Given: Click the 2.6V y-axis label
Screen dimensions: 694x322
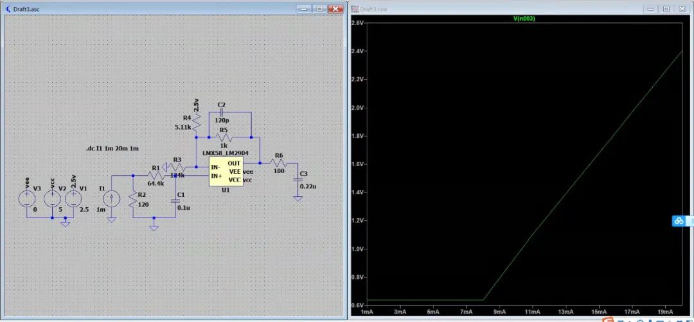Looking at the screenshot, I should coord(357,22).
